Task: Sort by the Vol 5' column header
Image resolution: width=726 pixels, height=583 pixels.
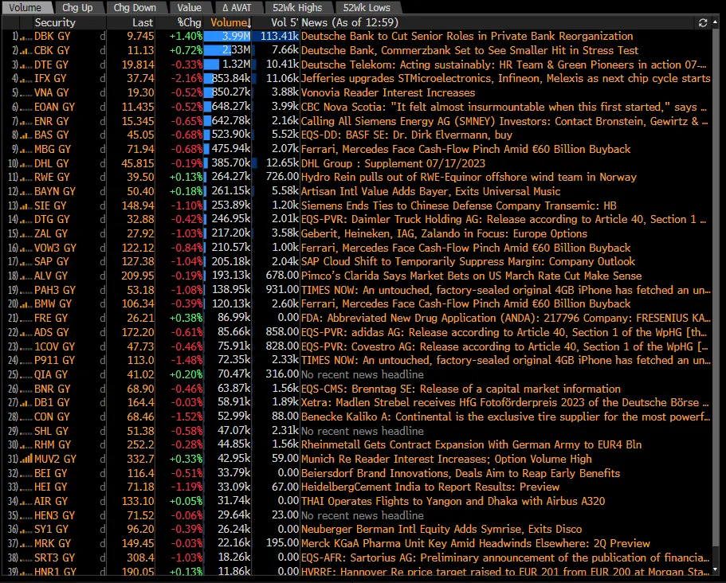Action: [285, 23]
